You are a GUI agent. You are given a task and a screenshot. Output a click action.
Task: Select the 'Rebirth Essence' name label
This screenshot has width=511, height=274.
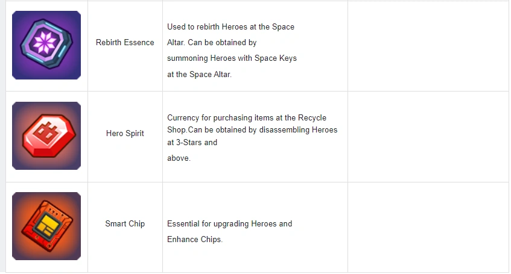pos(125,43)
